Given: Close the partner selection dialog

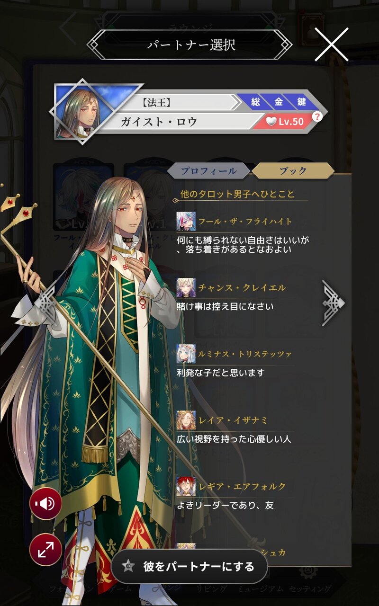Looking at the screenshot, I should (x=332, y=44).
